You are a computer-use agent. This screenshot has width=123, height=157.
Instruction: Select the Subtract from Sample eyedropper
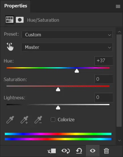[38, 120]
